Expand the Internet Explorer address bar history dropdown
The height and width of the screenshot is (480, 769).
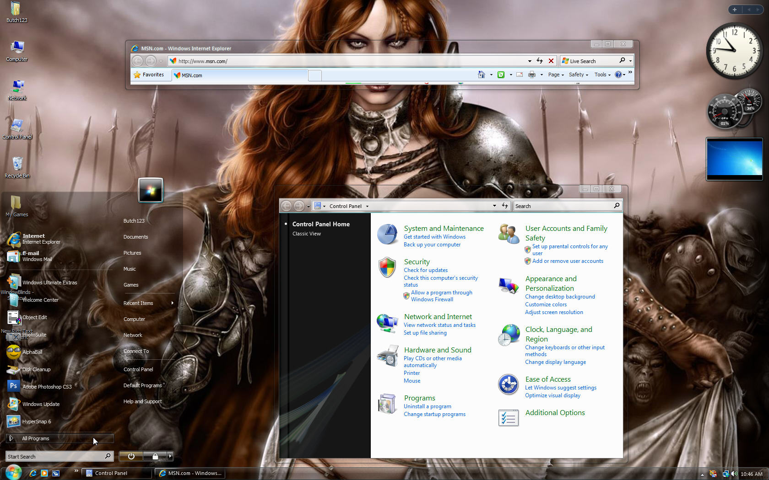tap(530, 61)
